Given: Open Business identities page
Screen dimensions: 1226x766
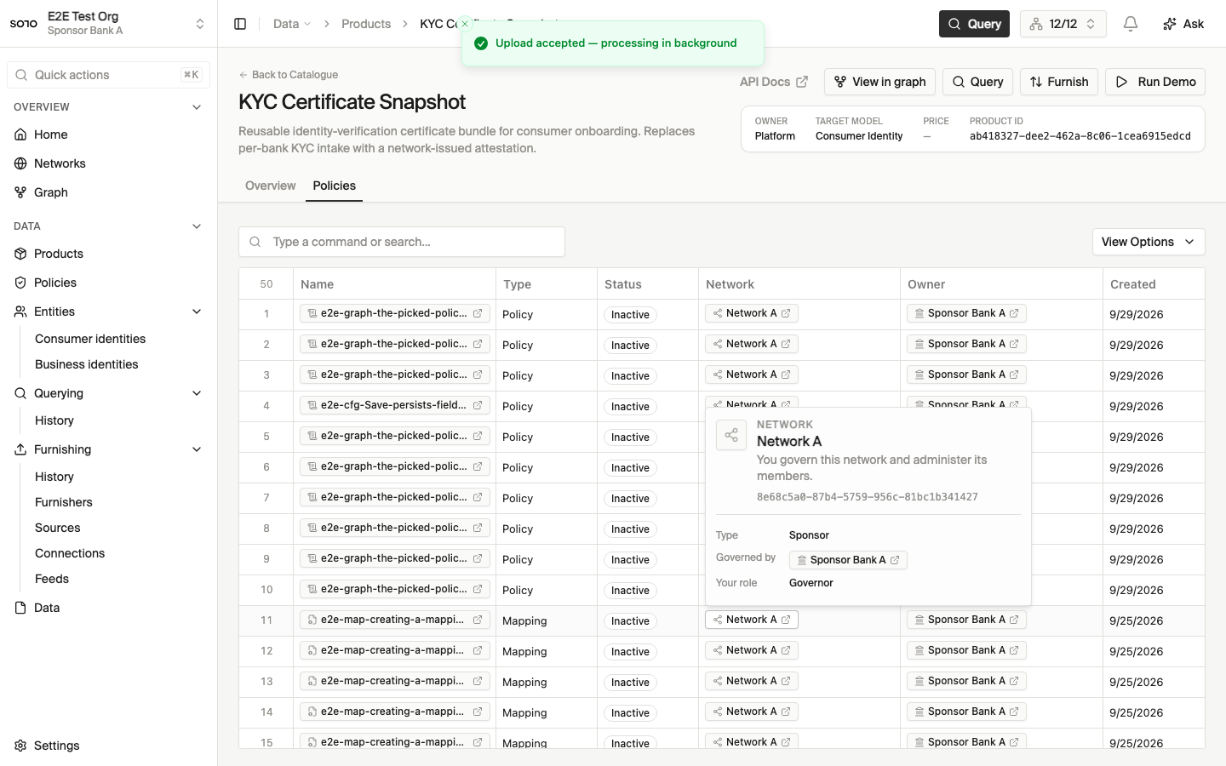Looking at the screenshot, I should (x=87, y=364).
